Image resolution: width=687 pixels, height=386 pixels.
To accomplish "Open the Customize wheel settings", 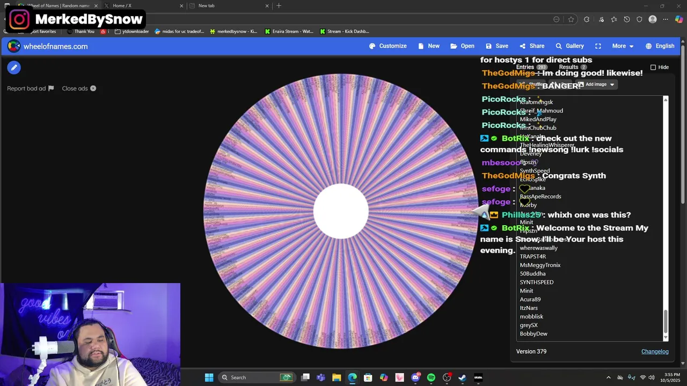I will [388, 46].
